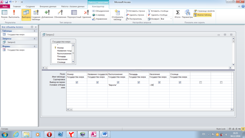Viewport: 245px width, 138px height.
Task: Toggle Имена таблиц row display
Action: 203,15
